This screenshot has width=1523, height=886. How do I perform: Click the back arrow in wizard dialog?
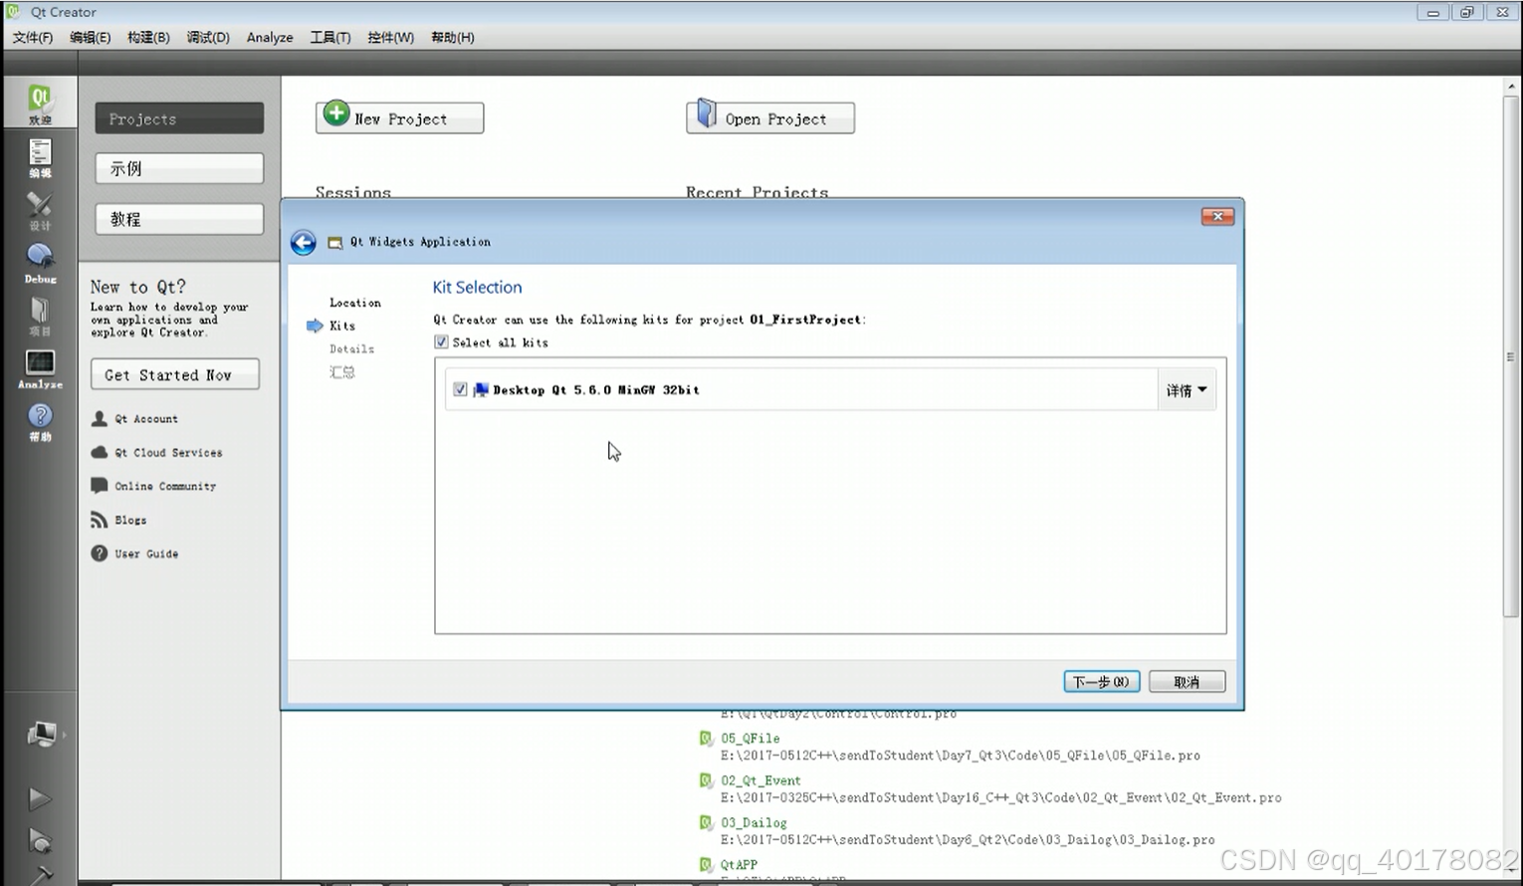point(304,242)
